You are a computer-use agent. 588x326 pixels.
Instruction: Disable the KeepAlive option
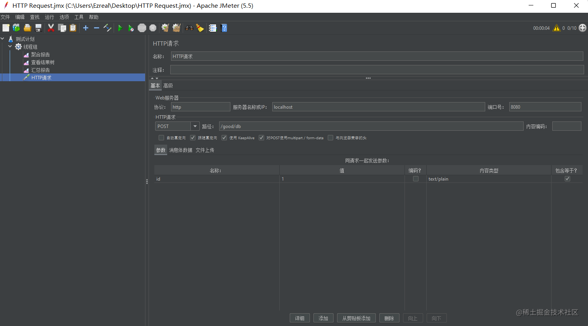tap(224, 138)
